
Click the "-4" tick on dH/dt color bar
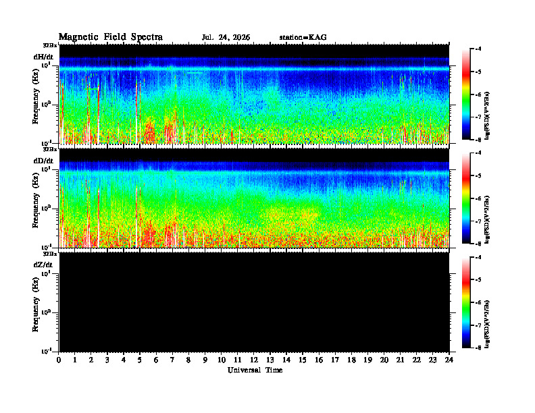click(x=478, y=49)
